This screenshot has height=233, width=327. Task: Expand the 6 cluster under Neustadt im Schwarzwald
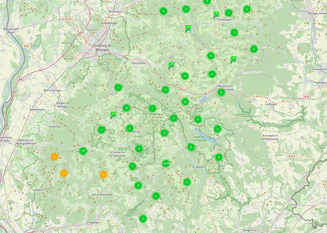pos(221,92)
